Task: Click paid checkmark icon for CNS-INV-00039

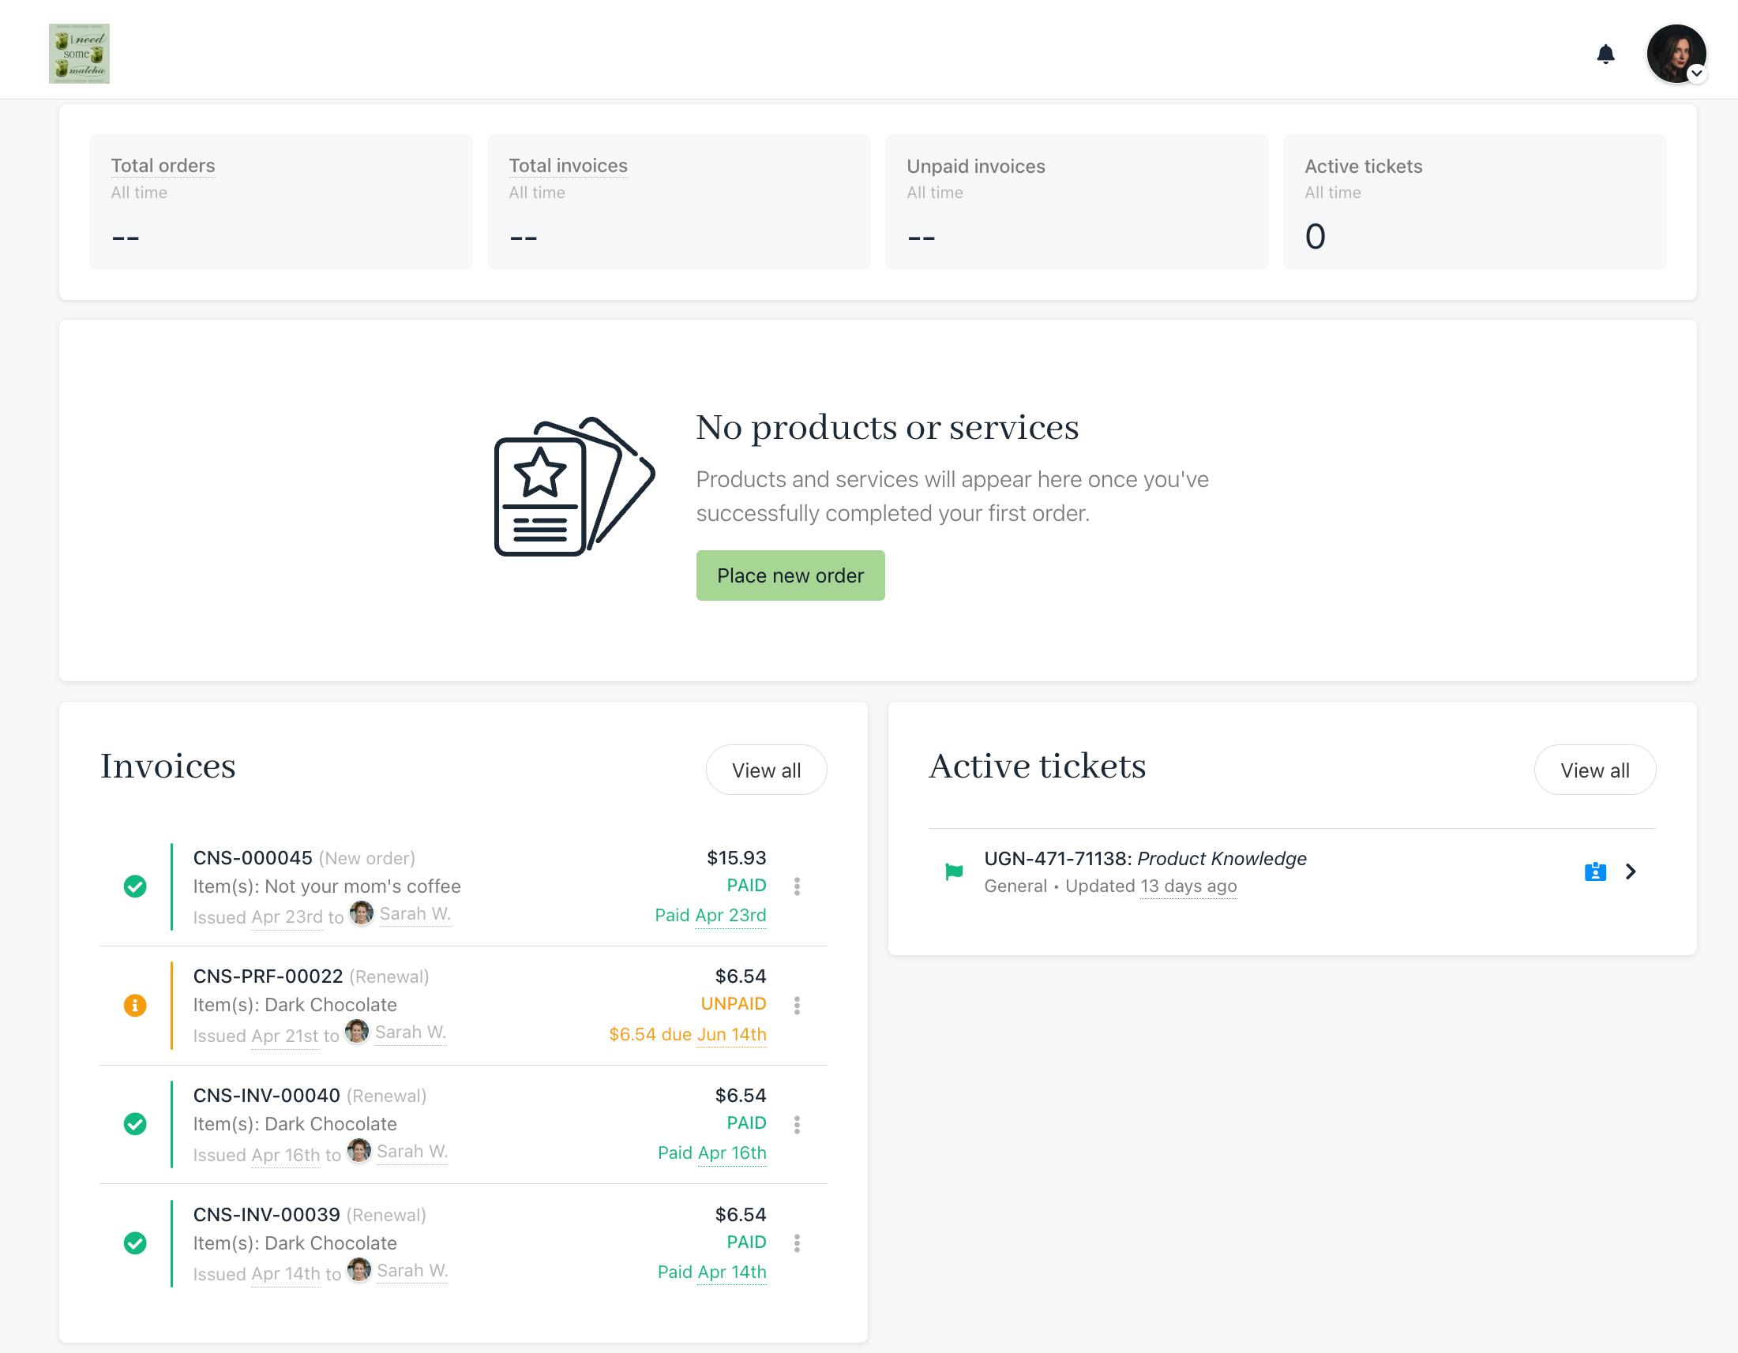Action: 135,1243
